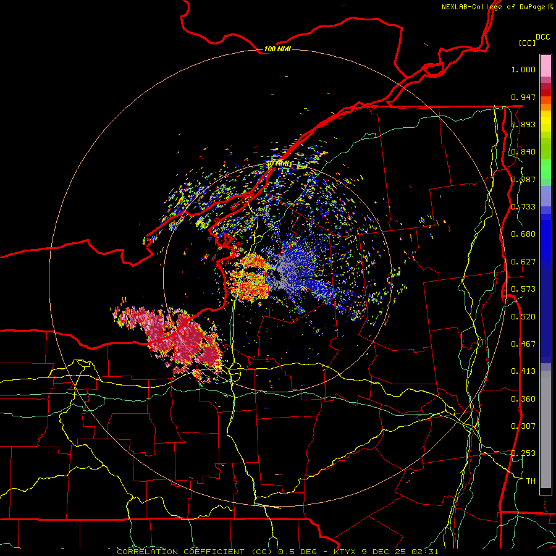Click the 02:31 timestamp
Screen dimensions: 556x556
click(425, 552)
